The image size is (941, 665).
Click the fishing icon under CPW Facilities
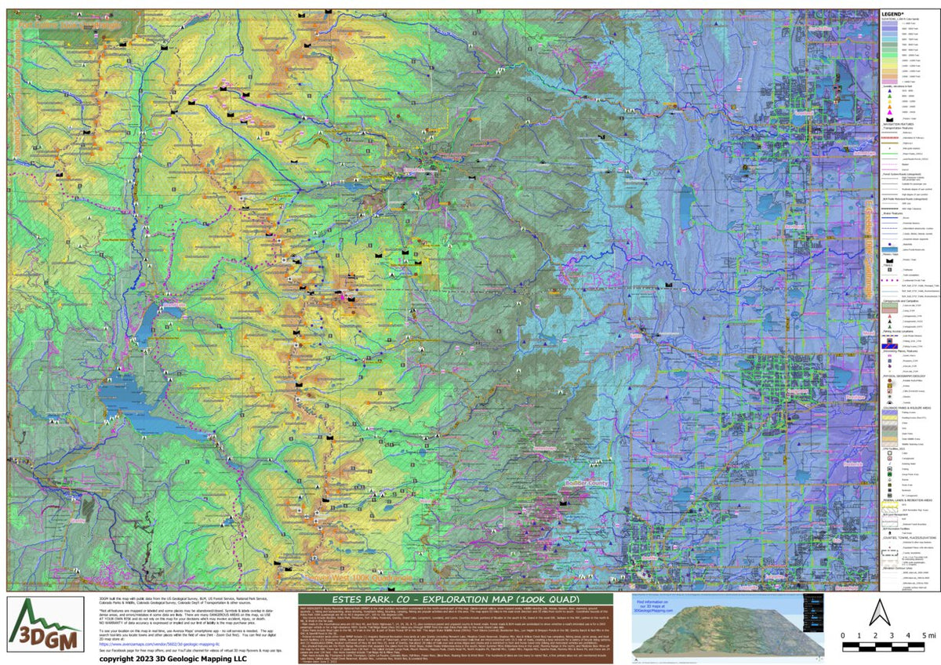pyautogui.click(x=888, y=469)
